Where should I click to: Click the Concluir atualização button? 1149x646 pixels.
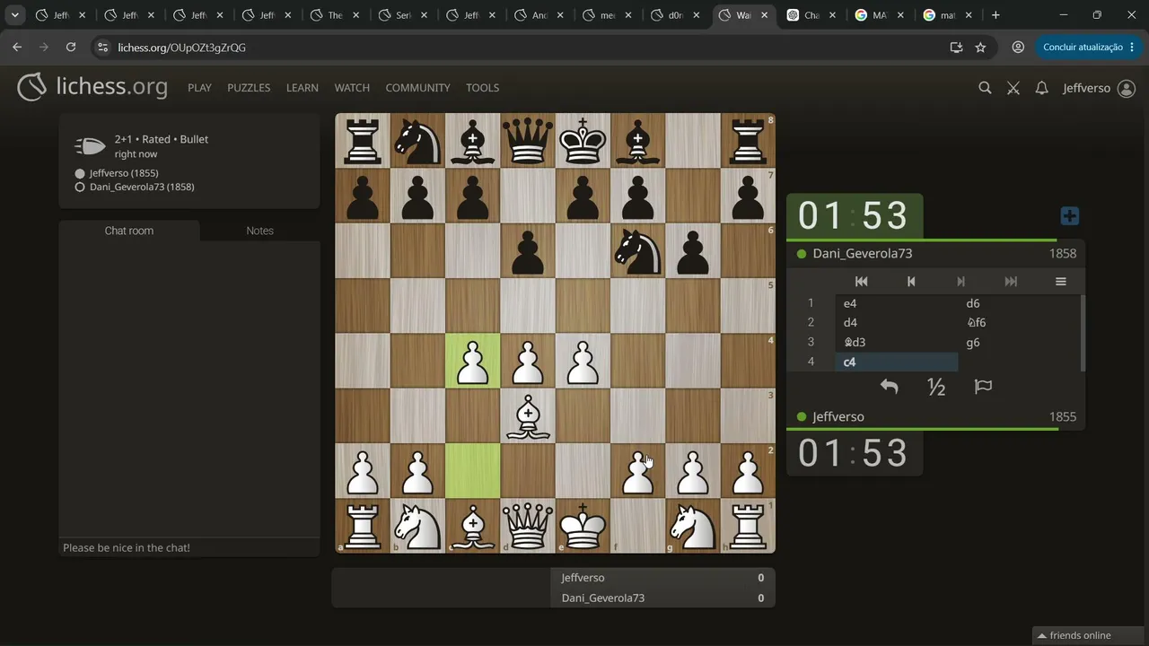[1090, 48]
